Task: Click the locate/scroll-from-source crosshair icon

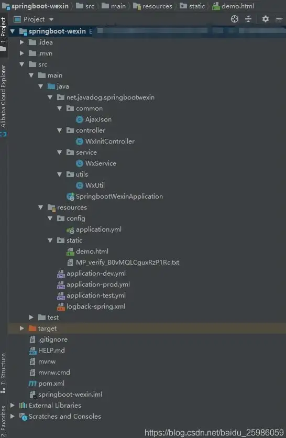Action: tap(235, 19)
